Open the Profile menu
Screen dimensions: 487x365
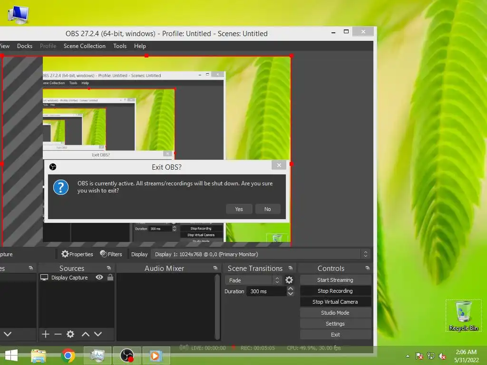pos(48,46)
